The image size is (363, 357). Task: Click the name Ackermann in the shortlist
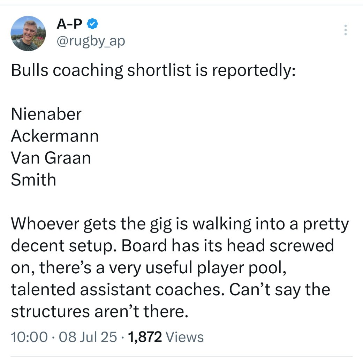coord(55,136)
